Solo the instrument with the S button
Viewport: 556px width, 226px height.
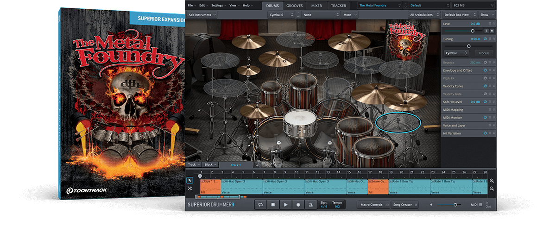[486, 31]
